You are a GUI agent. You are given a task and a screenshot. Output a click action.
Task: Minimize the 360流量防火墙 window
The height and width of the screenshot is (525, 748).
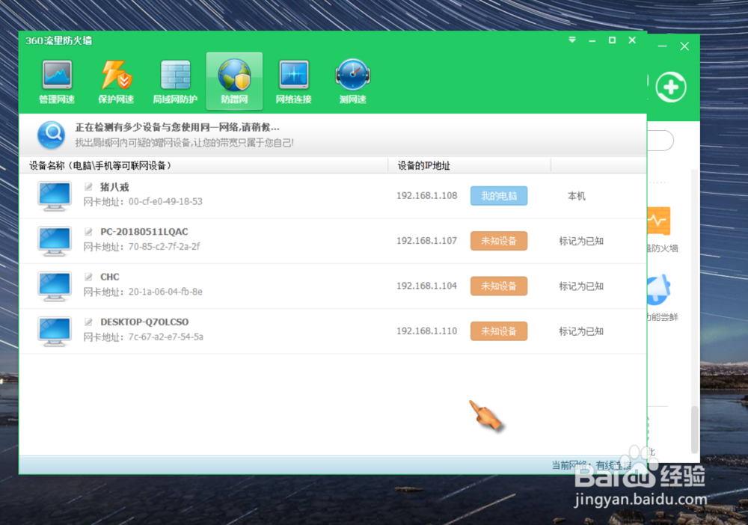tap(592, 40)
